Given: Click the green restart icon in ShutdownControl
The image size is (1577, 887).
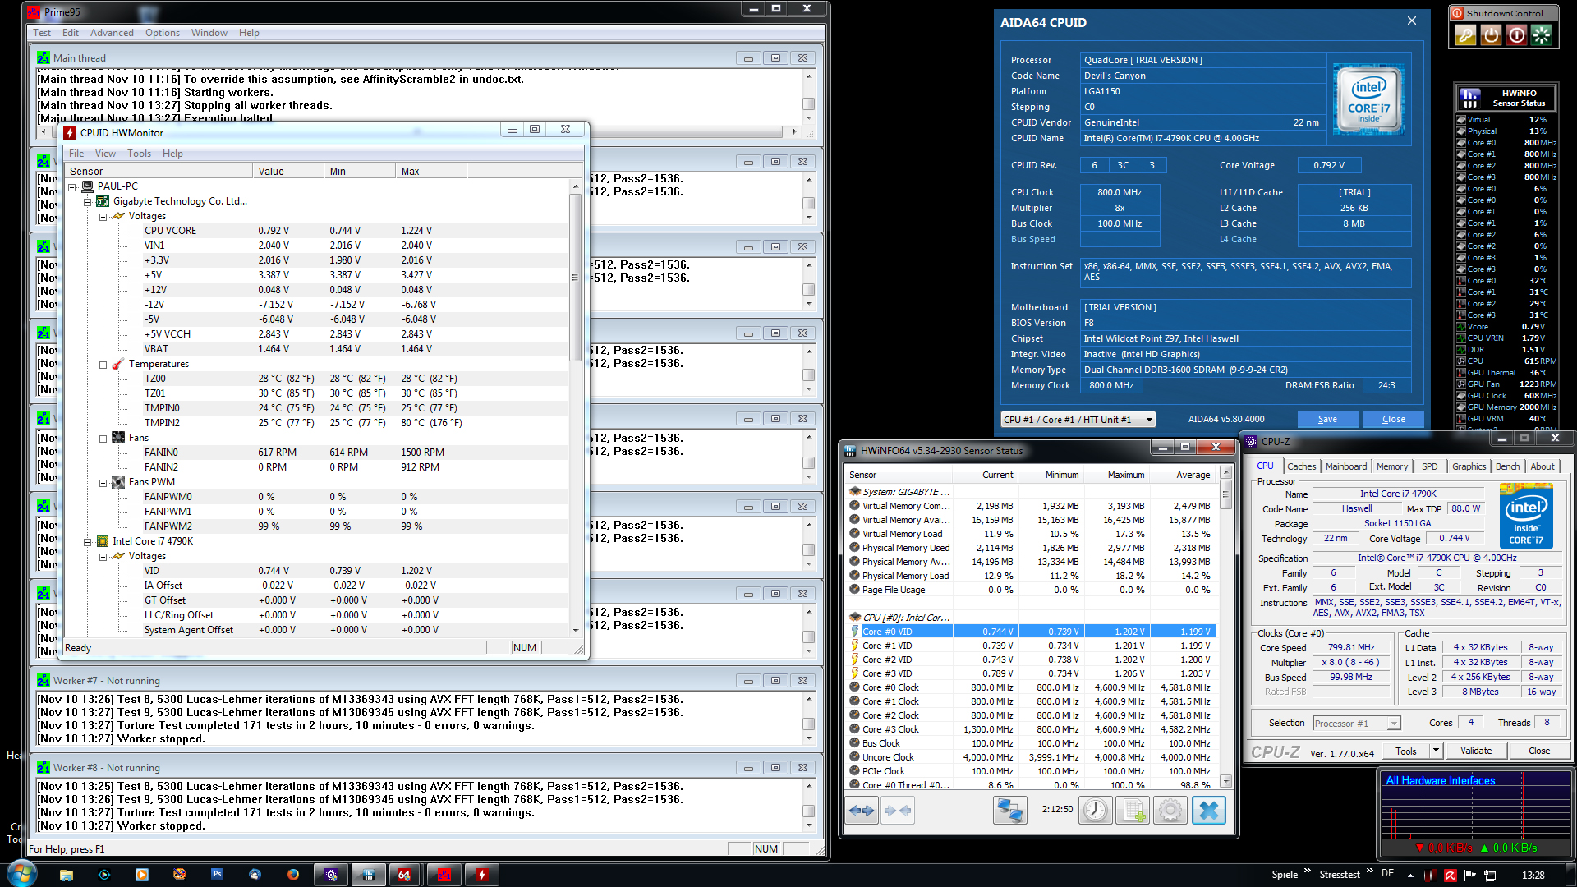Looking at the screenshot, I should click(1542, 35).
